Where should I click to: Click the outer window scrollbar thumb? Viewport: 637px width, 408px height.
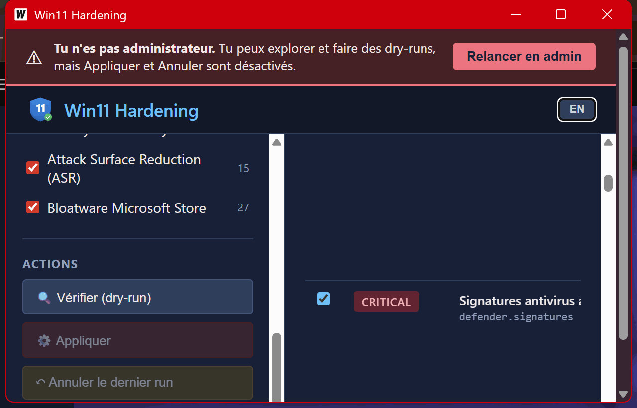[623, 194]
